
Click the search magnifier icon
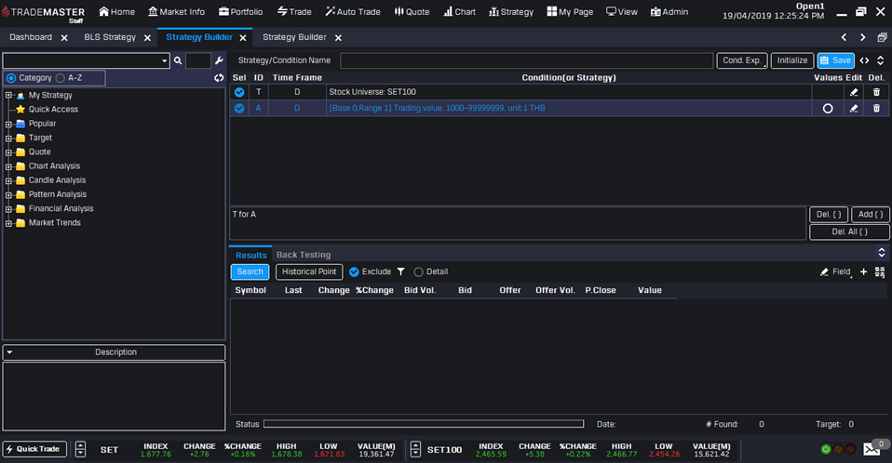pyautogui.click(x=178, y=60)
